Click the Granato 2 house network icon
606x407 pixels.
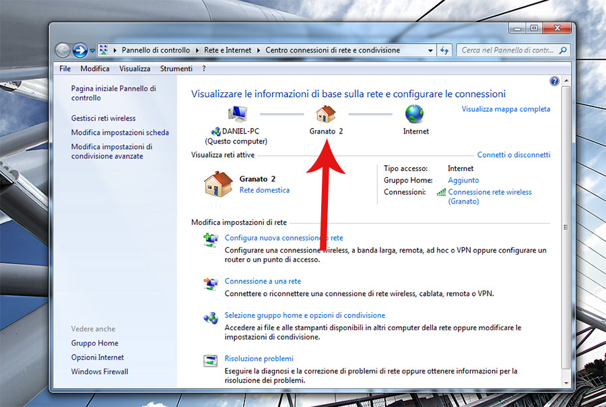pyautogui.click(x=326, y=113)
